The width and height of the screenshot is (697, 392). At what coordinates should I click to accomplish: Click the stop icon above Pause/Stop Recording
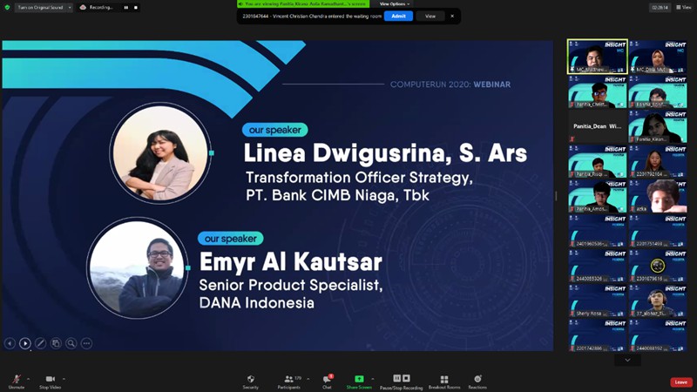pyautogui.click(x=406, y=378)
